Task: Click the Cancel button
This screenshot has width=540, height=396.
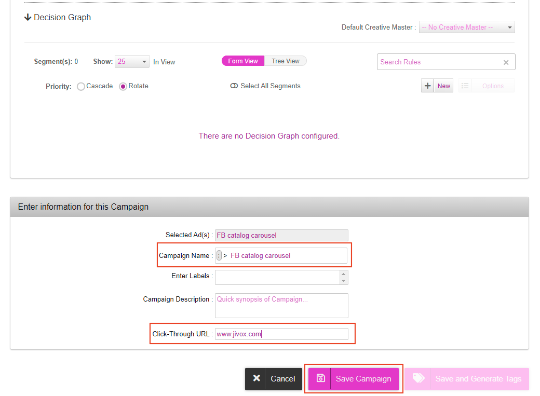Action: point(274,379)
